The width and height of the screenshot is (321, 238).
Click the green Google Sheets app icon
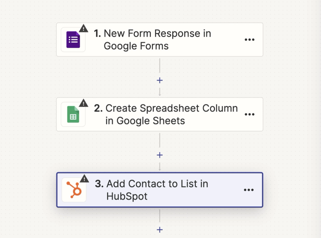[x=73, y=114]
